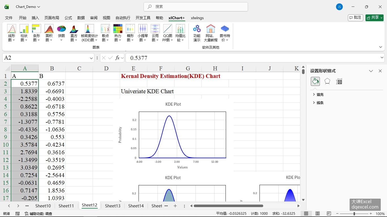Image resolution: width=387 pixels, height=217 pixels.
Task: Click the 网站, 大量教程 website button
Action: click(211, 33)
